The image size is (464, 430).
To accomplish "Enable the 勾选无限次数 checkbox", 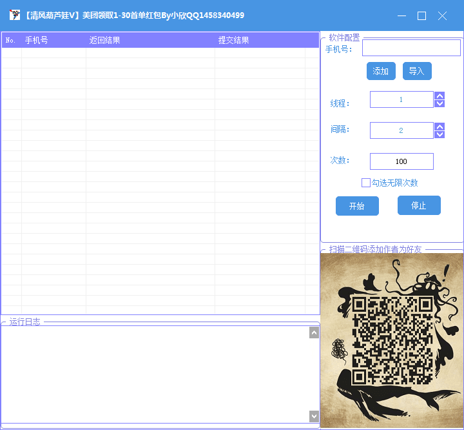I will point(366,183).
